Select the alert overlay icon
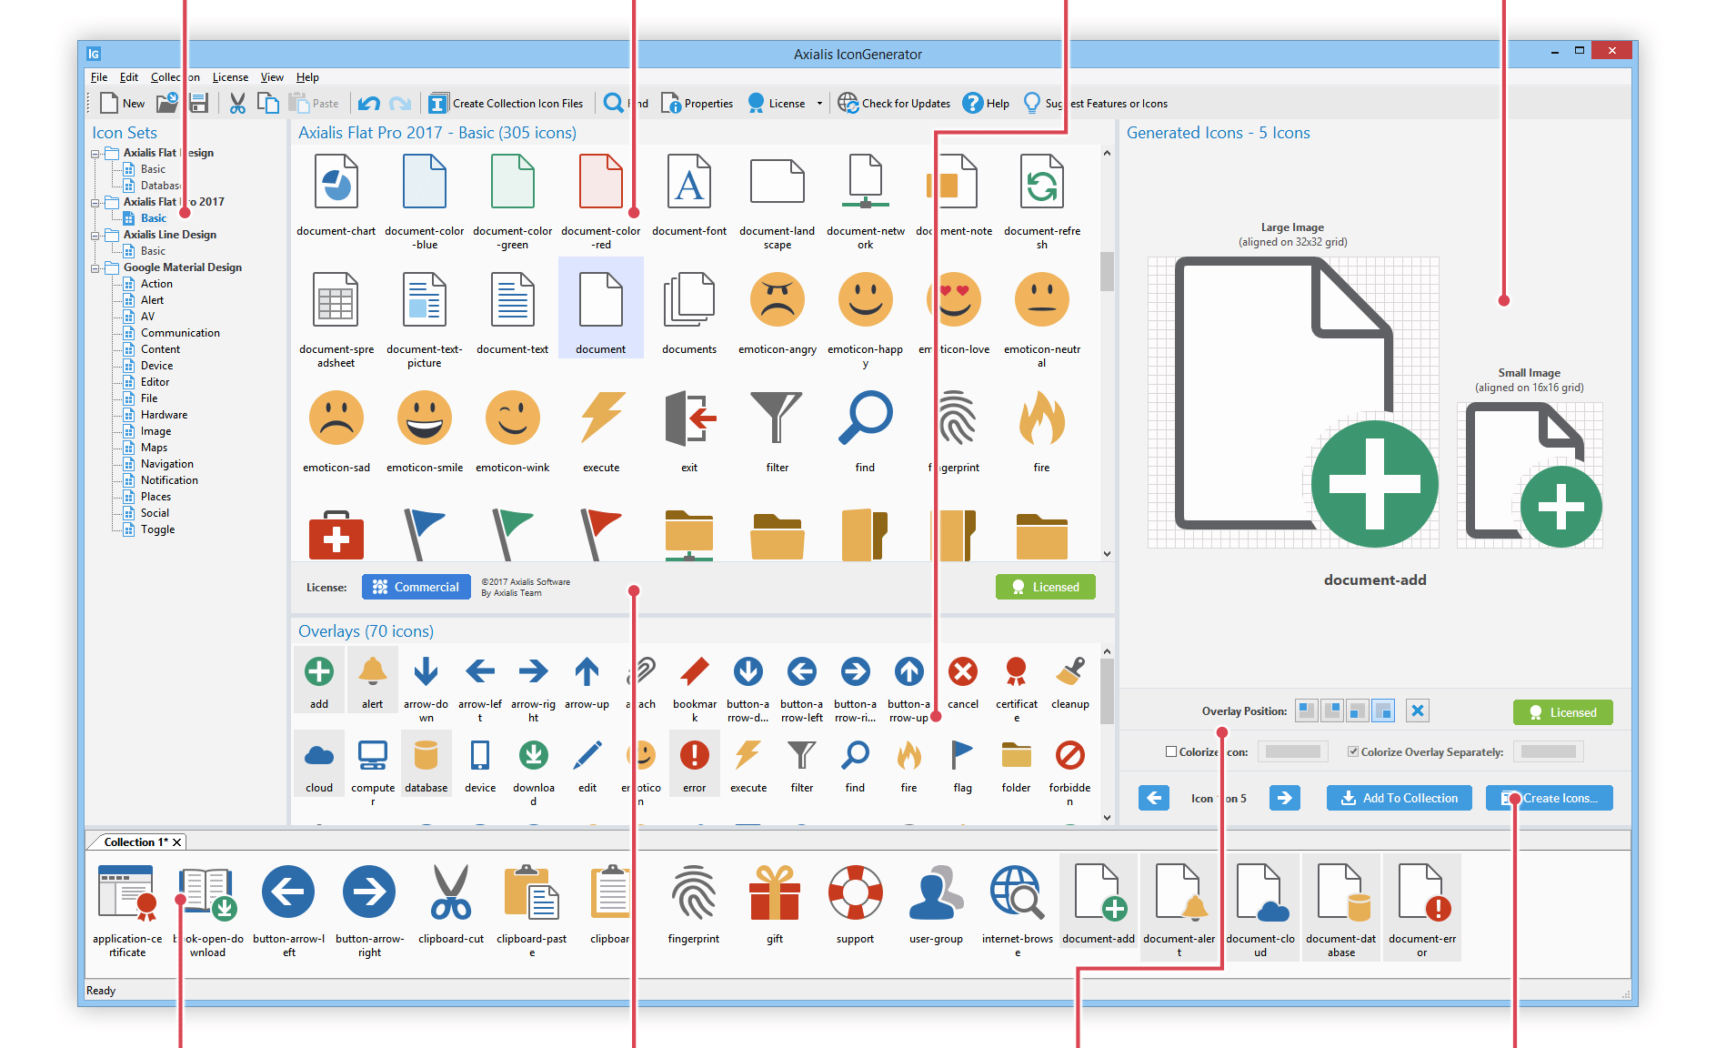 [x=373, y=671]
